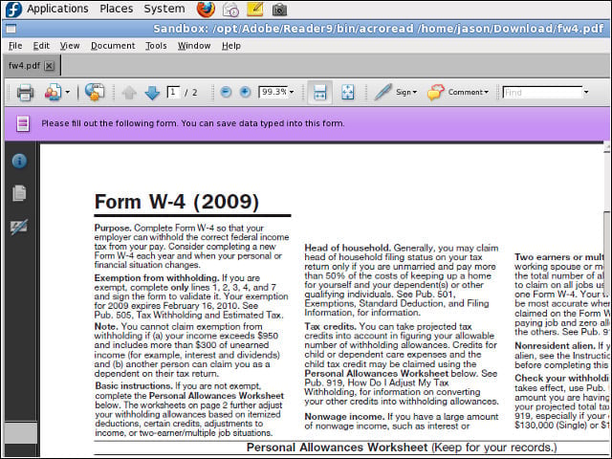Click the globe web conference icon
The width and height of the screenshot is (612, 459).
tap(95, 92)
